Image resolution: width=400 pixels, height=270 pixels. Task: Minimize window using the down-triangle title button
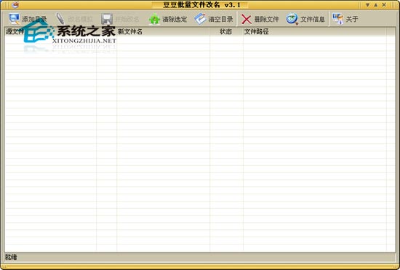[367, 5]
